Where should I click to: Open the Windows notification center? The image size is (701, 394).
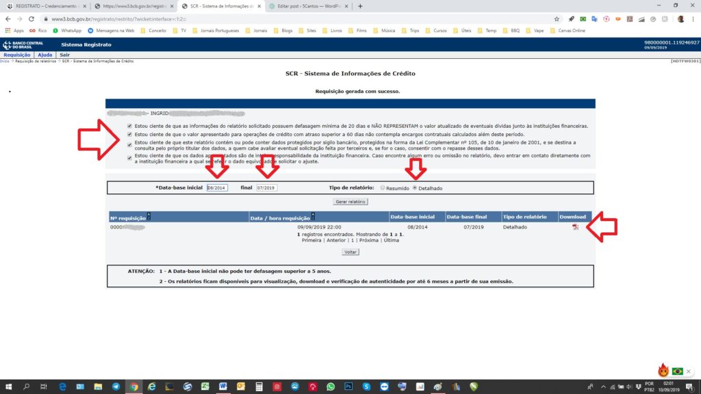[x=690, y=386]
